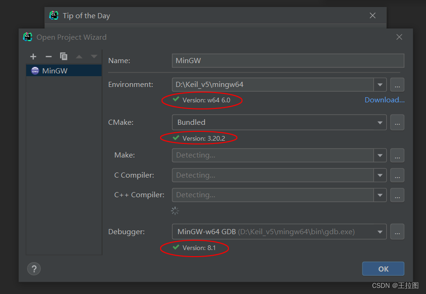The image size is (426, 294).
Task: Expand the Environment dropdown arrow
Action: (380, 85)
